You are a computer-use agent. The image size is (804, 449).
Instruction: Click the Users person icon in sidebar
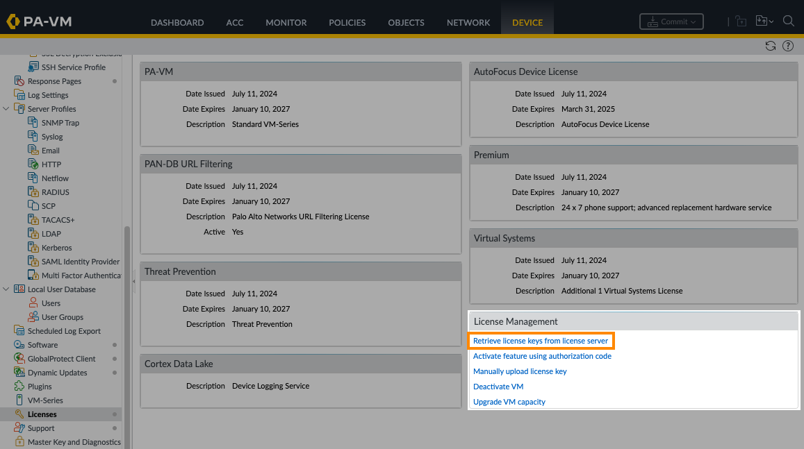click(x=33, y=303)
